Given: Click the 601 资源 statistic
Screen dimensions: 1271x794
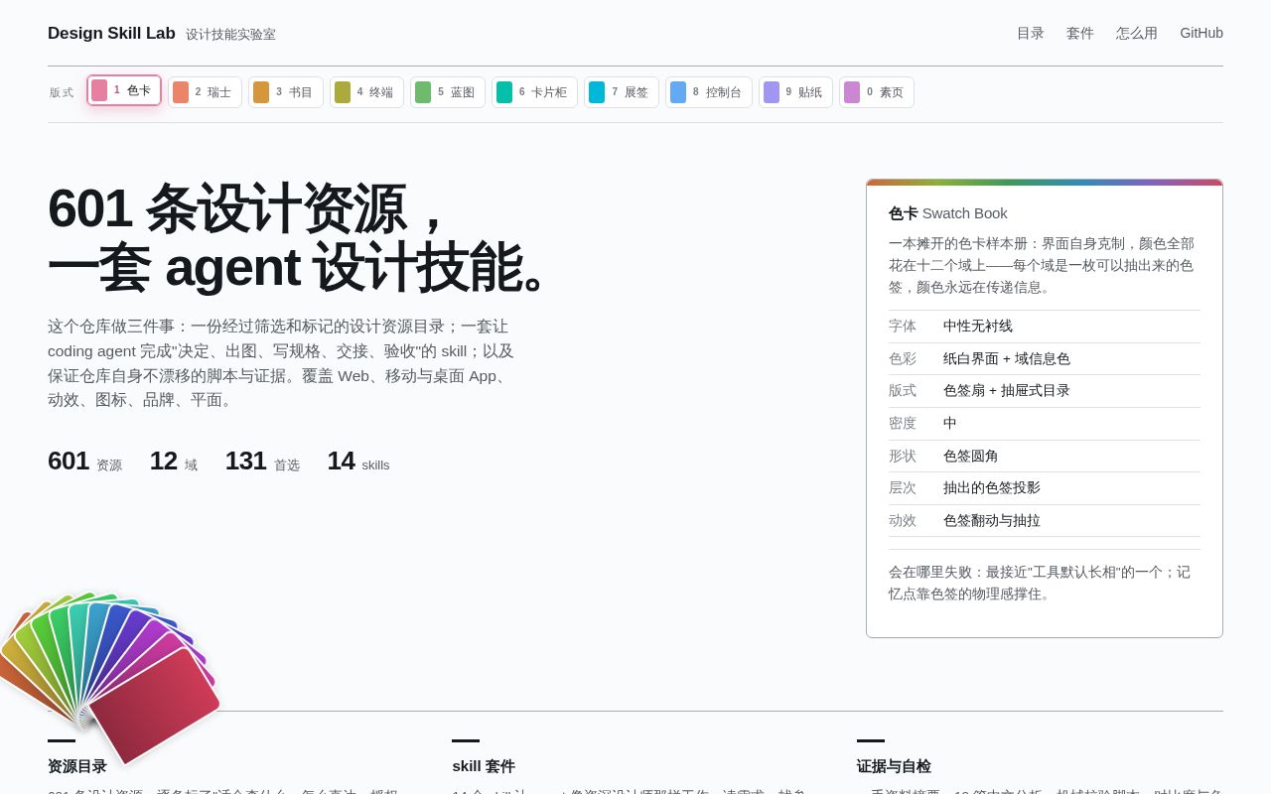Looking at the screenshot, I should [84, 462].
